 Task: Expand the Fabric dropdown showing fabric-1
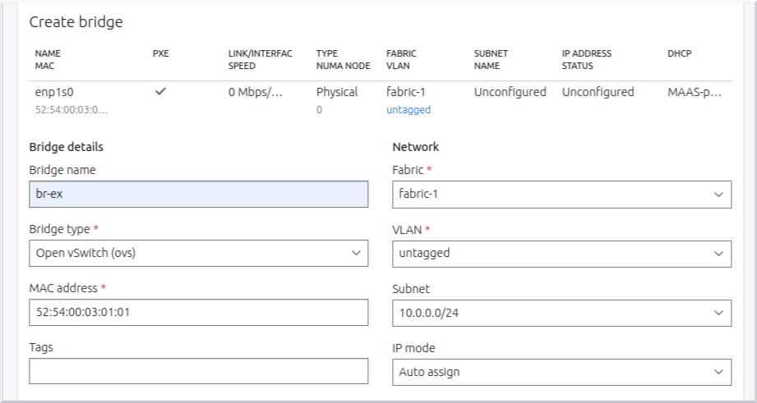pos(561,195)
